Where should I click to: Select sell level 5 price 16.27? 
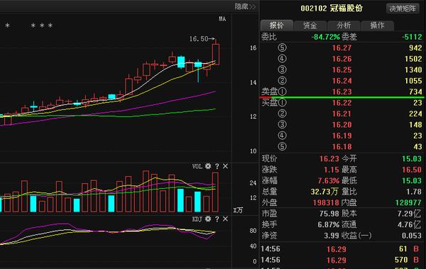[x=342, y=48]
